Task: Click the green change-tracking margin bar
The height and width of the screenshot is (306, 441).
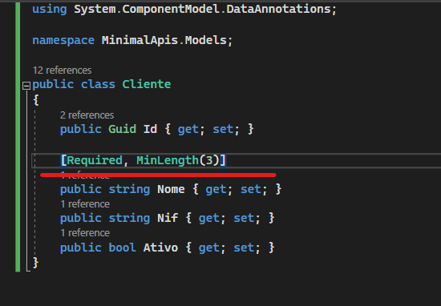Action: (18, 137)
